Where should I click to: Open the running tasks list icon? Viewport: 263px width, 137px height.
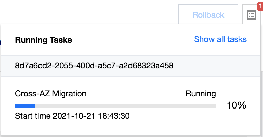tap(251, 15)
